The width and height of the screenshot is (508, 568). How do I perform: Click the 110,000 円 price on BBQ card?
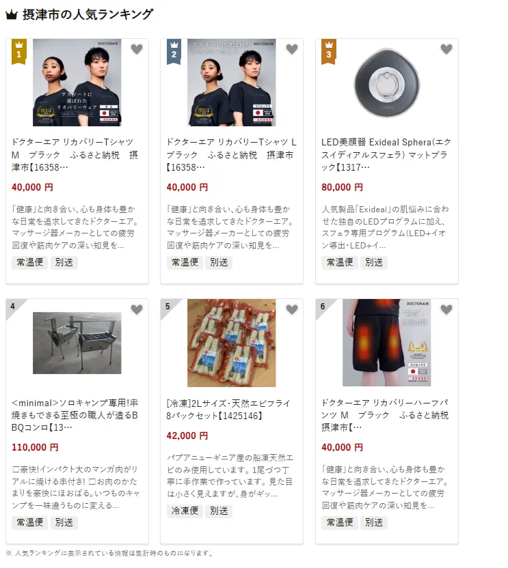[x=35, y=447]
